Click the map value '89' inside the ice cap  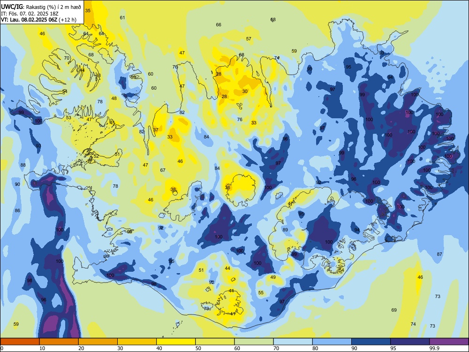[285, 230]
